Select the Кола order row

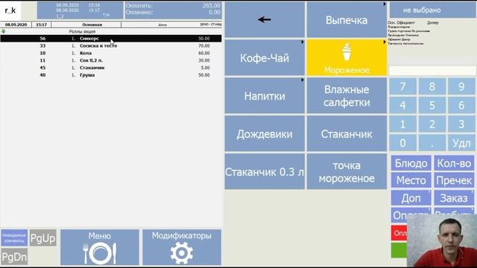point(111,53)
